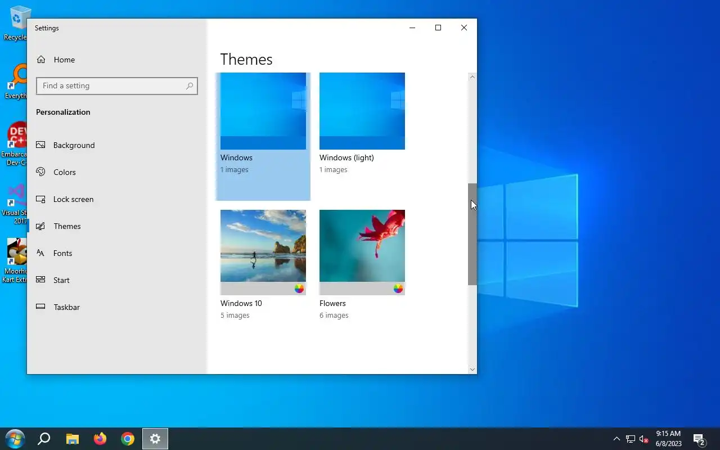Image resolution: width=720 pixels, height=450 pixels.
Task: Click the '6 images' label under Flowers
Action: tap(334, 316)
